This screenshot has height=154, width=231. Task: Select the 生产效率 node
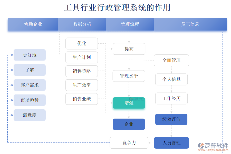[82, 85]
